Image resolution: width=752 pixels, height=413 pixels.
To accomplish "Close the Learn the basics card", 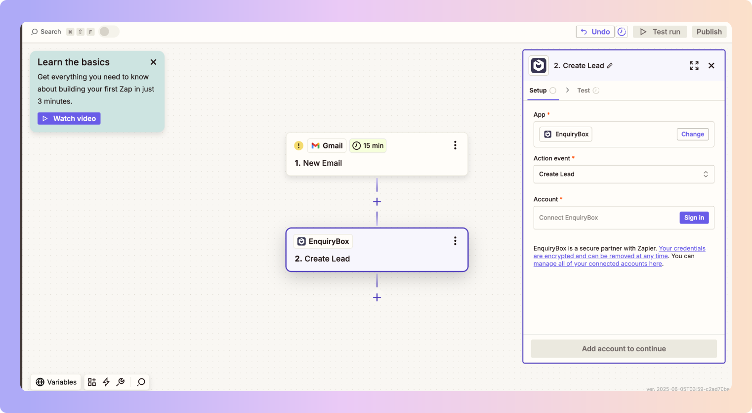I will pyautogui.click(x=153, y=62).
